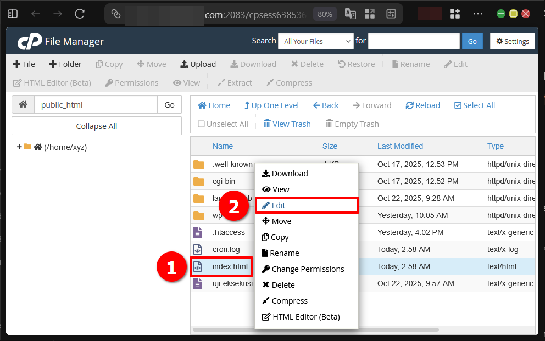The height and width of the screenshot is (341, 545).
Task: Click the home icon beside the path field
Action: [x=23, y=104]
